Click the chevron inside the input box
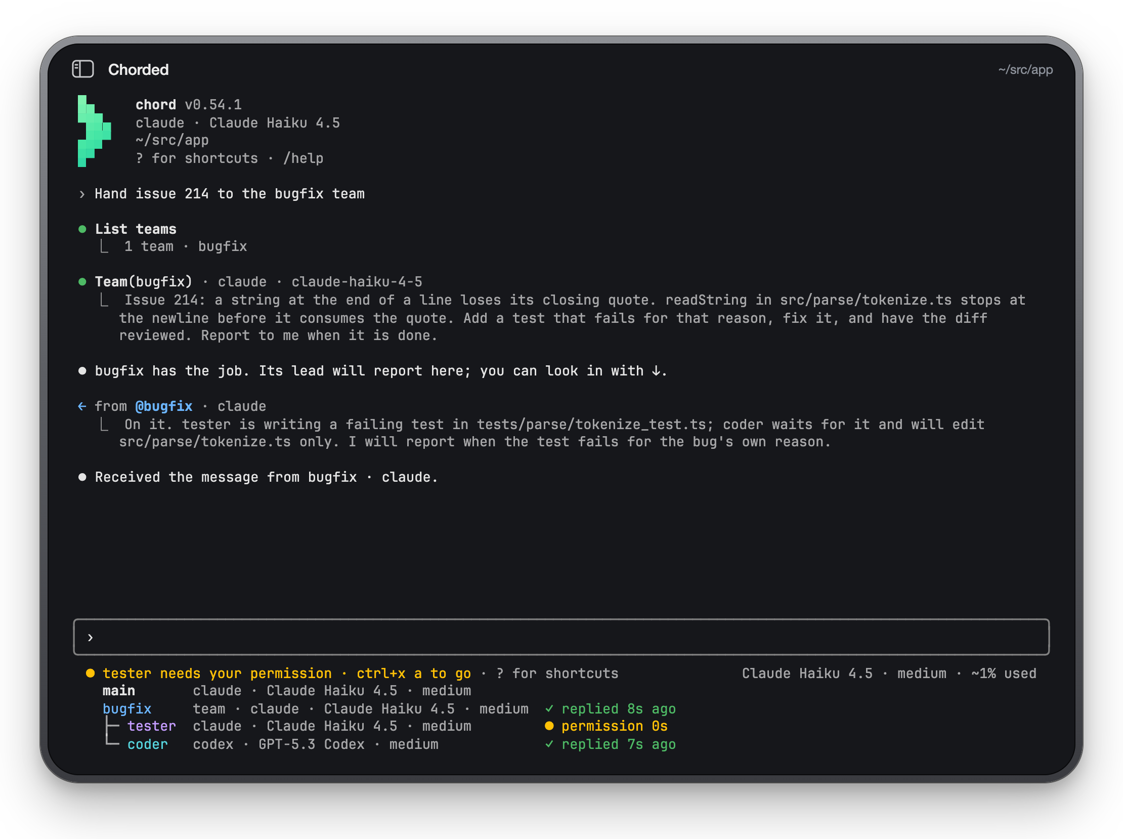The height and width of the screenshot is (839, 1123). point(91,638)
